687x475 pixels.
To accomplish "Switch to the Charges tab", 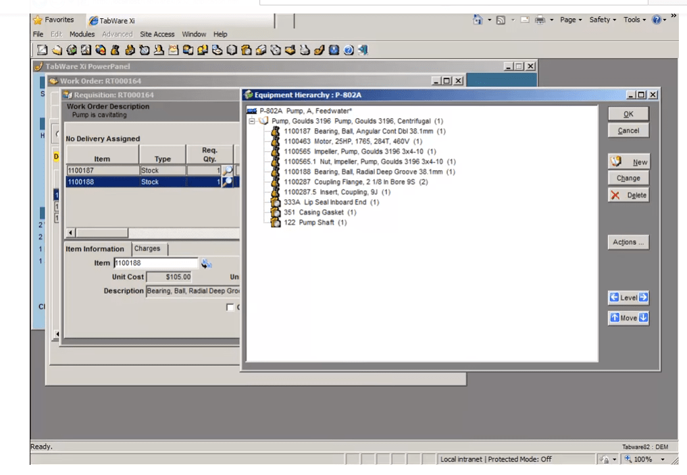I will pyautogui.click(x=147, y=249).
